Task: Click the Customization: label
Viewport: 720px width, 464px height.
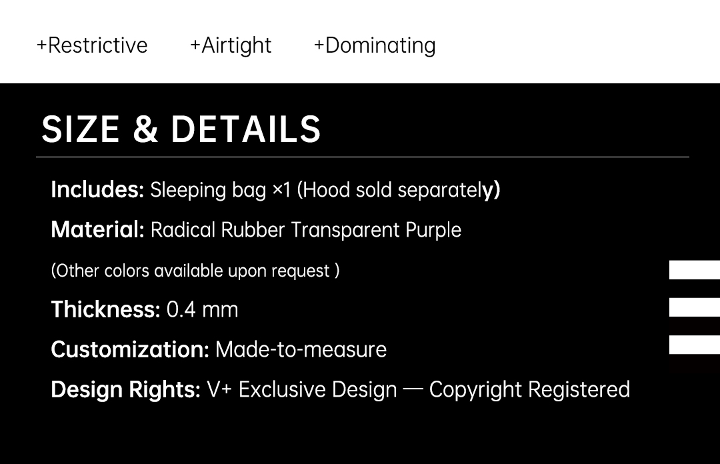Action: tap(130, 349)
